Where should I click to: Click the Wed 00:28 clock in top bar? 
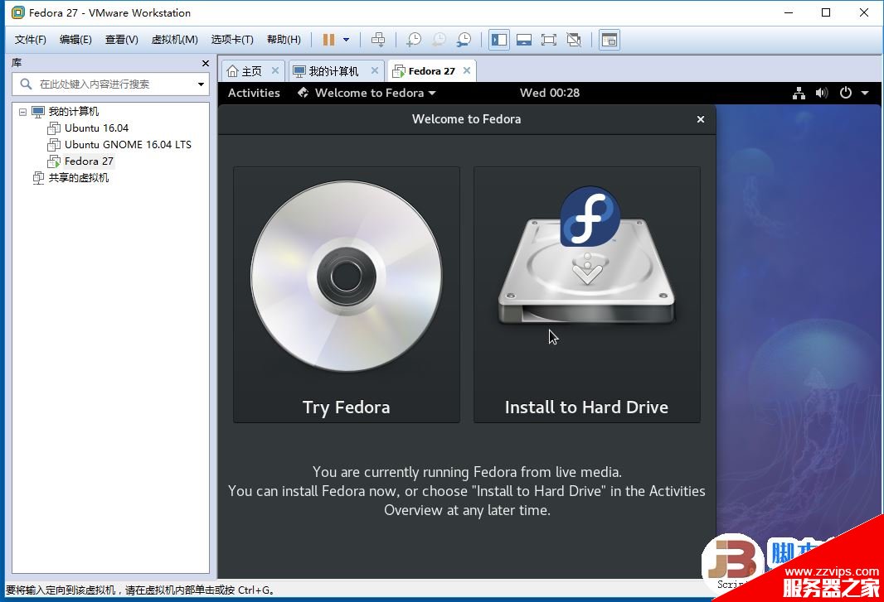pyautogui.click(x=550, y=93)
